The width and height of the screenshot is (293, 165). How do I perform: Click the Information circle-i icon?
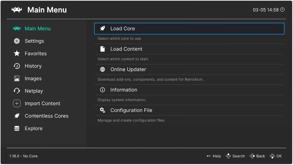[102, 90]
